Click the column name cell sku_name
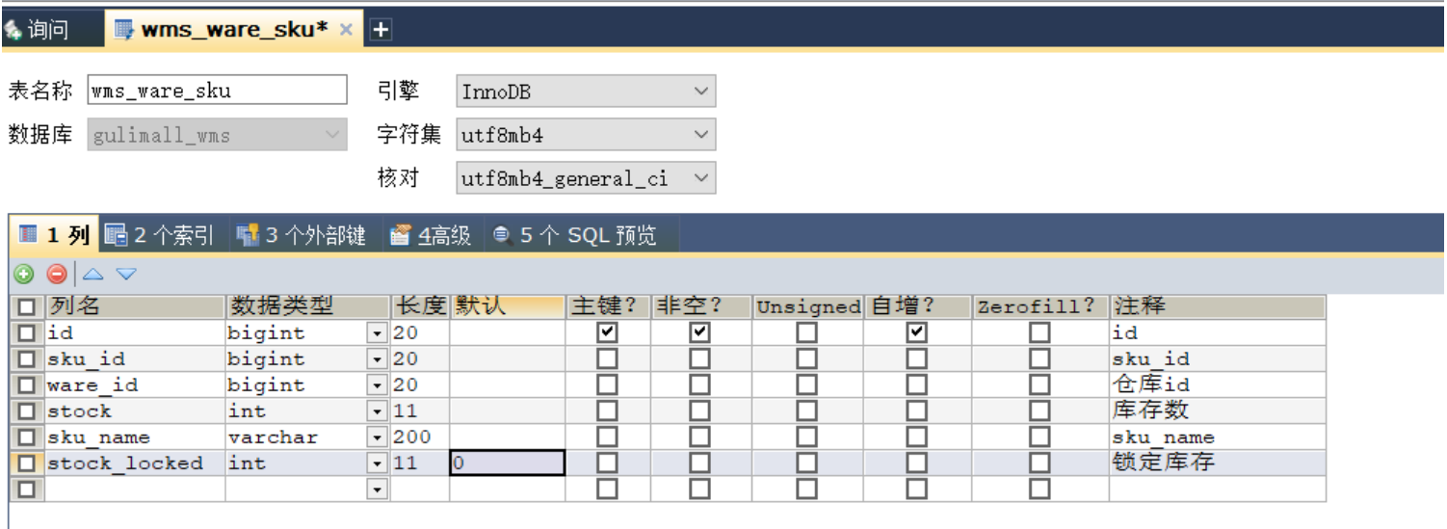Viewport: 1447px width, 529px height. tap(135, 437)
